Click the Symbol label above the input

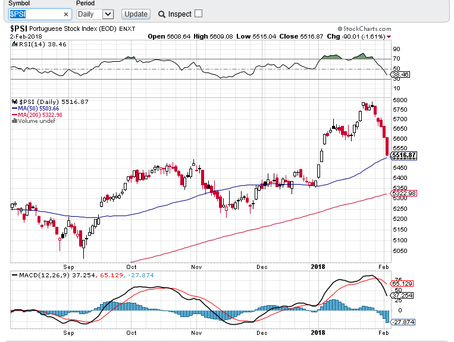(19, 4)
